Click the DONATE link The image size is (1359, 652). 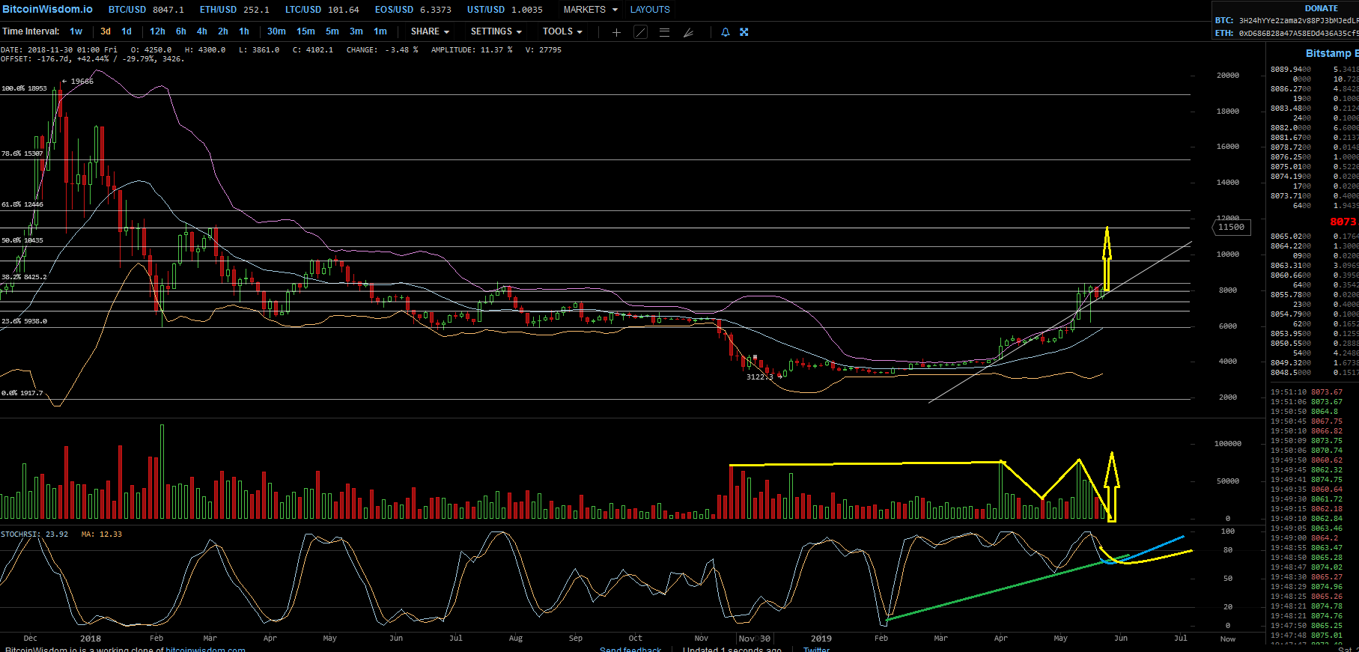(1321, 8)
